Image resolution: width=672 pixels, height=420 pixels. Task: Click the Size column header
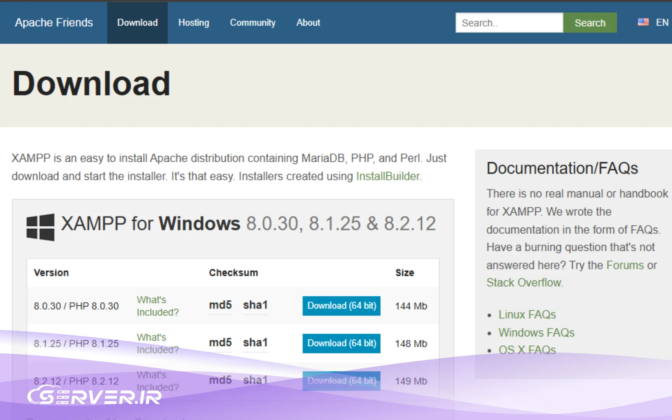(405, 273)
